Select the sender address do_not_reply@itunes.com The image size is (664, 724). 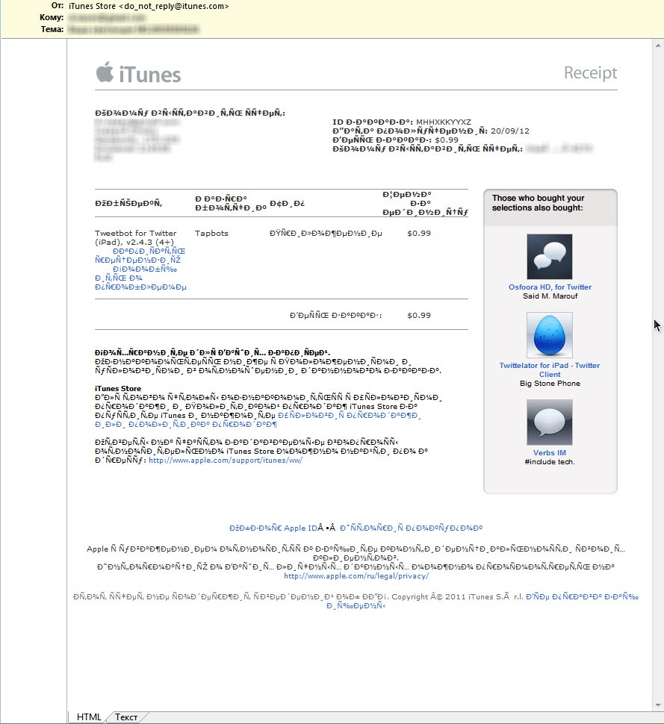[x=176, y=6]
